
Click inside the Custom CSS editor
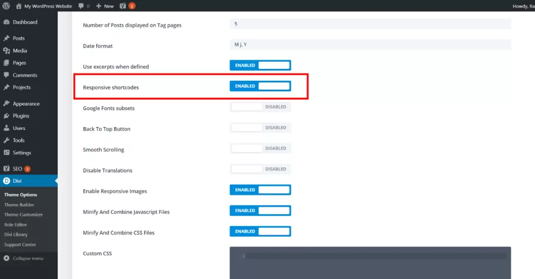[370, 262]
